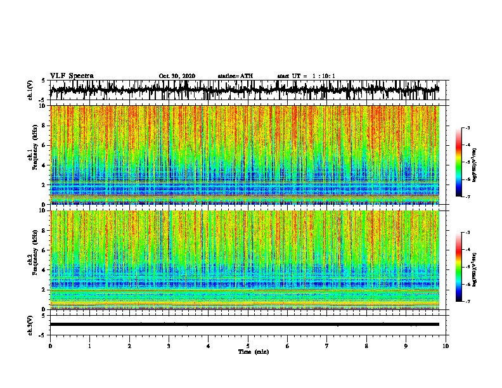Viewport: 502px width, 388px height.
Task: Click time axis tick label "10"
Action: 446,346
